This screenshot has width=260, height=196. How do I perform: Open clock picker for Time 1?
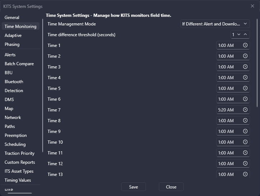(245, 45)
